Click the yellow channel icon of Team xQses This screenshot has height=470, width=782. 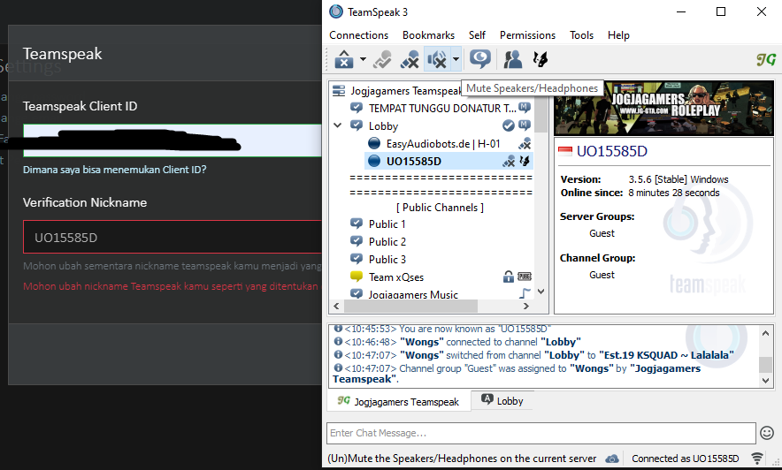pyautogui.click(x=356, y=277)
